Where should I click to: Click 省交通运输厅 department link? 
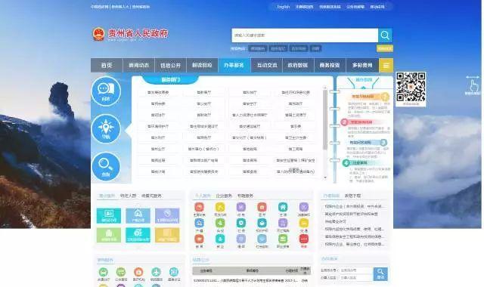[x=250, y=126]
